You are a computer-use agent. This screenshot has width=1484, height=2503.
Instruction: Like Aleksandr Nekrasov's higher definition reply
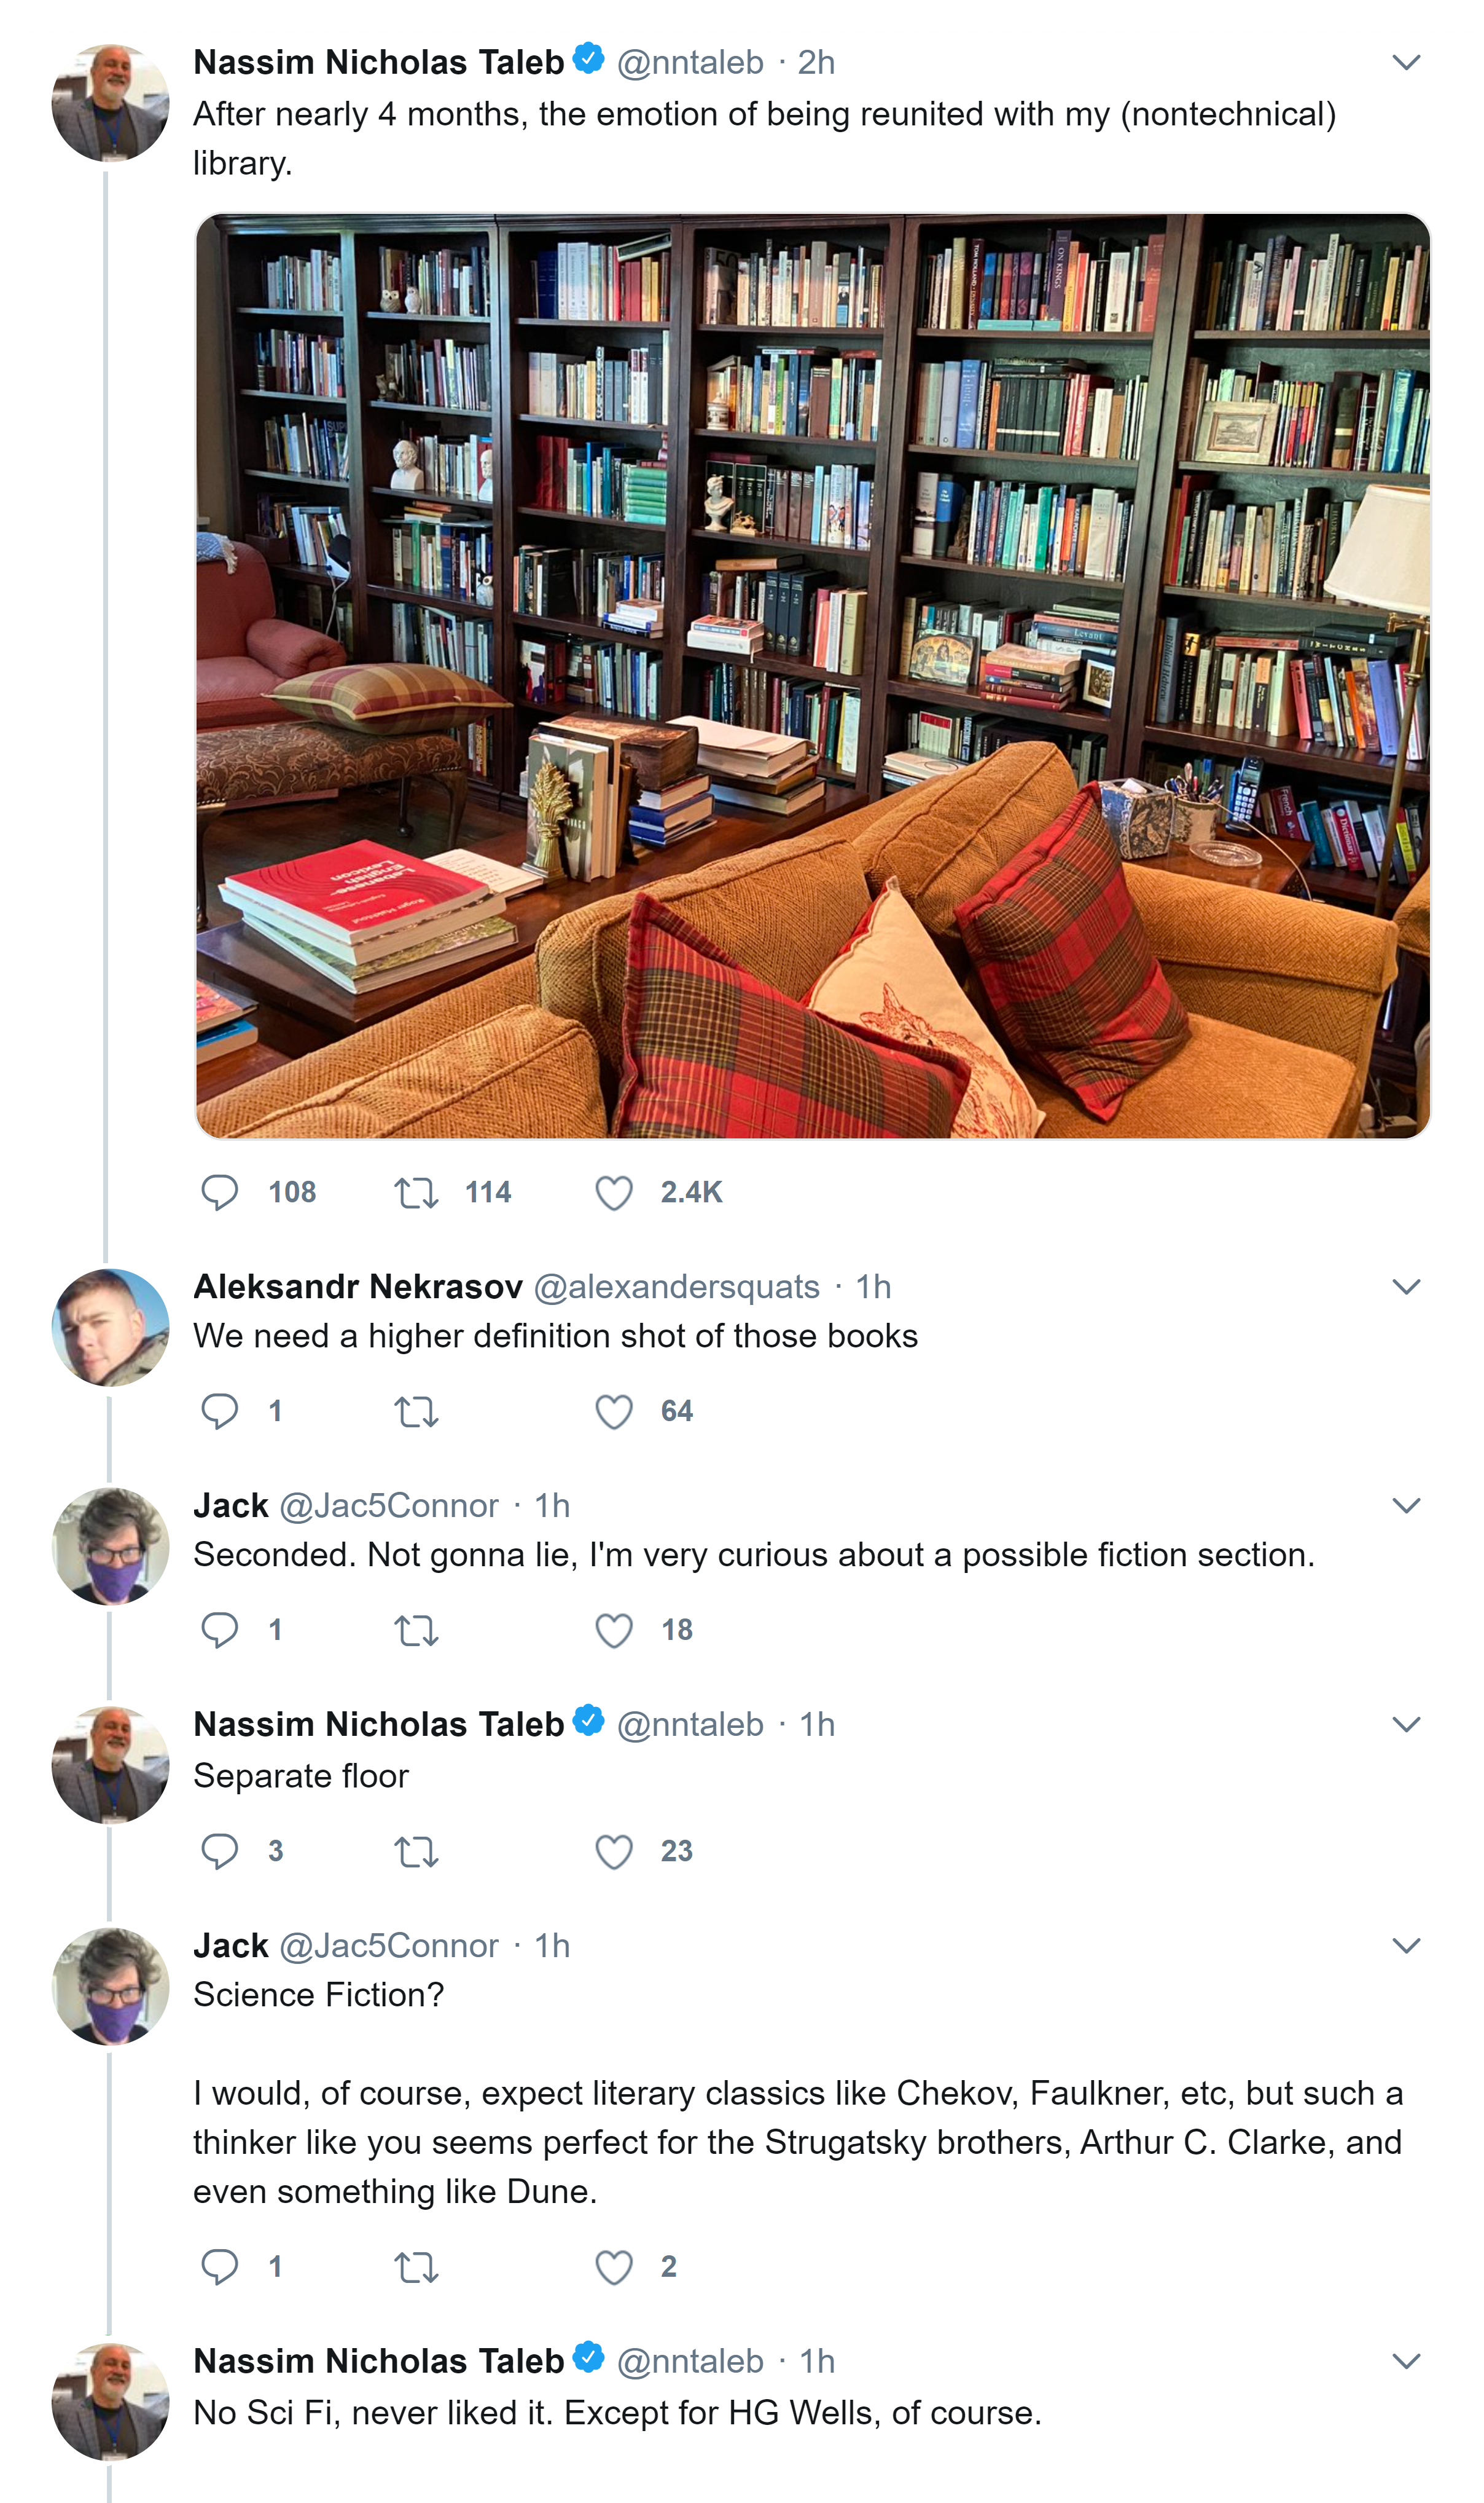point(614,1411)
